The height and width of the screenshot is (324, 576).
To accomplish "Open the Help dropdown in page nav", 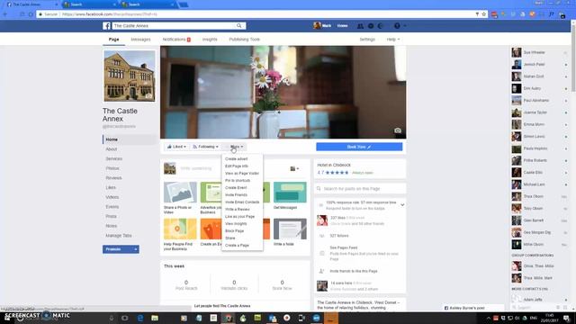I will point(393,40).
